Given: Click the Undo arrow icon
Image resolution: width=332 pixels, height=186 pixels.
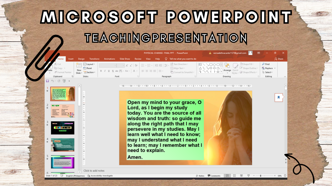Looking at the screenshot, I should (x=52, y=81).
